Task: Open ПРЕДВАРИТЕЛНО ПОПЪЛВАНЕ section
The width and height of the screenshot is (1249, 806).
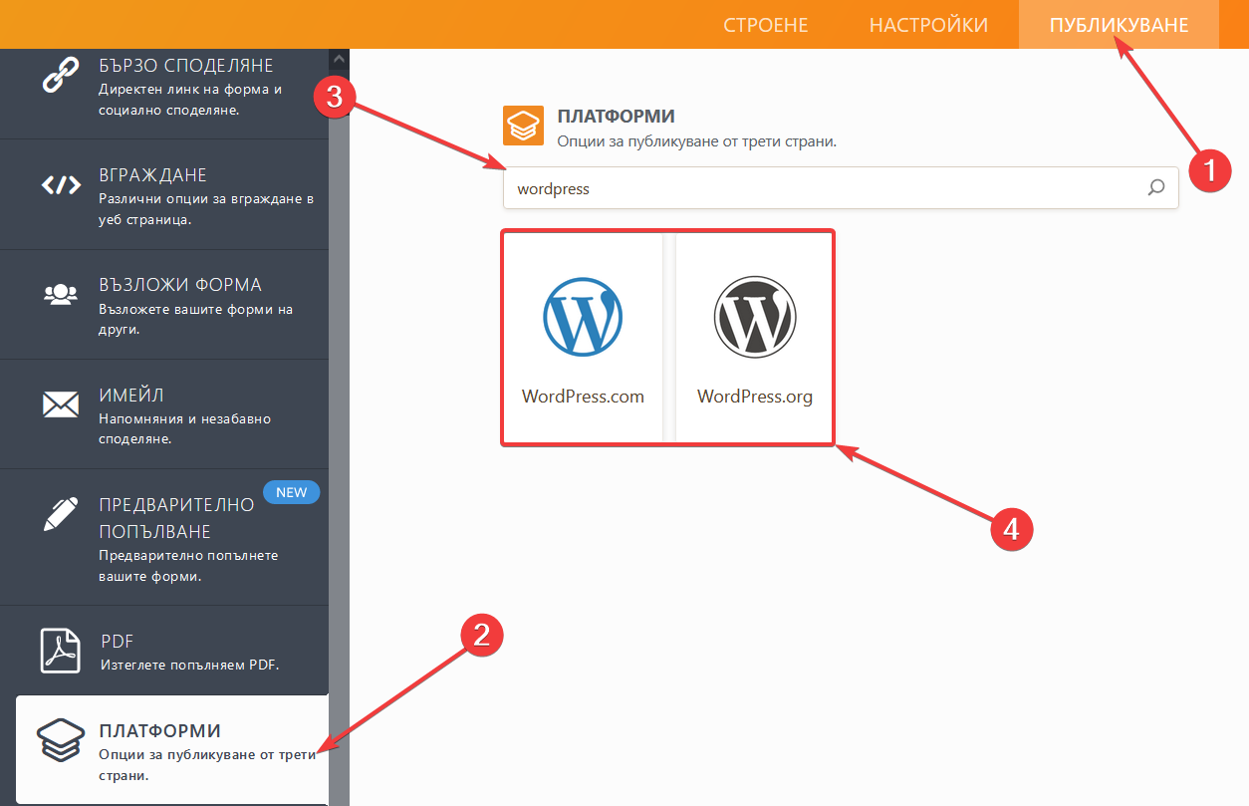Action: (164, 537)
